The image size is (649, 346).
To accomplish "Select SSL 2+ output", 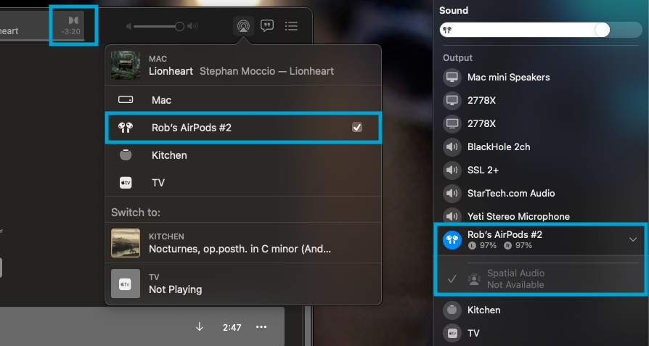I will 541,170.
